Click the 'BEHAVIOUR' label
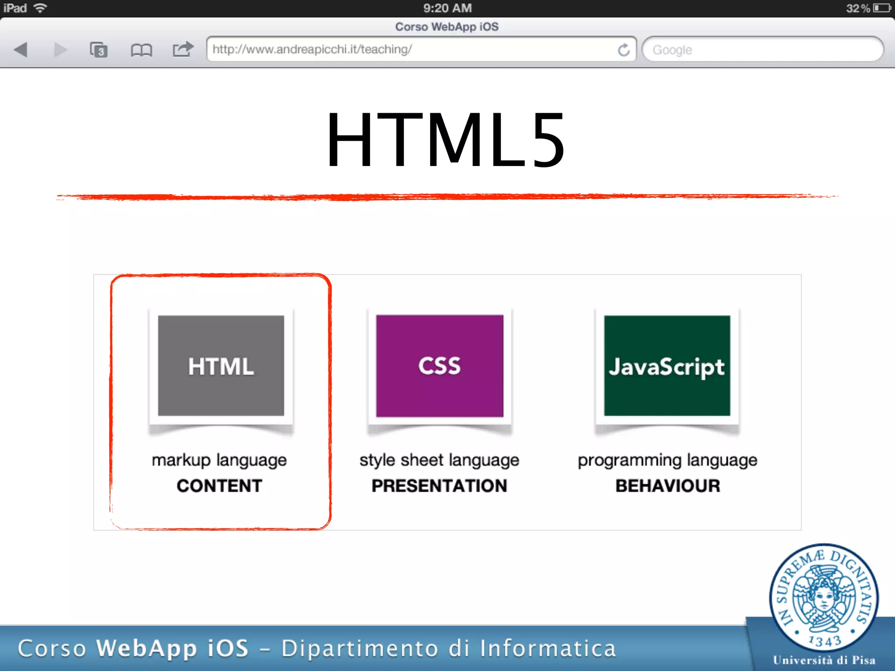This screenshot has height=671, width=895. (668, 486)
